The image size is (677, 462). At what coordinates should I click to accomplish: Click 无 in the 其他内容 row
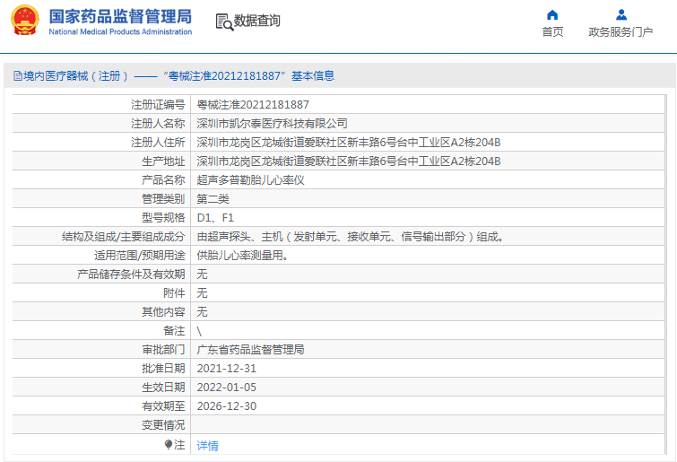(x=202, y=312)
